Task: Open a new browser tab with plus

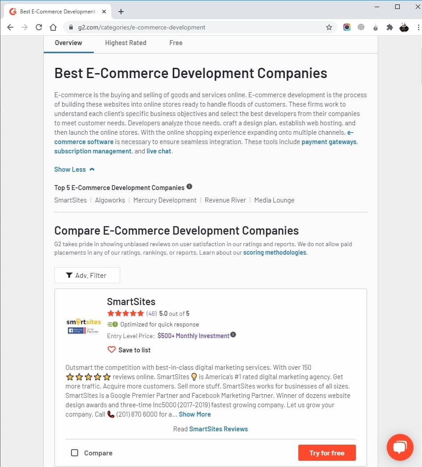Action: (x=121, y=12)
